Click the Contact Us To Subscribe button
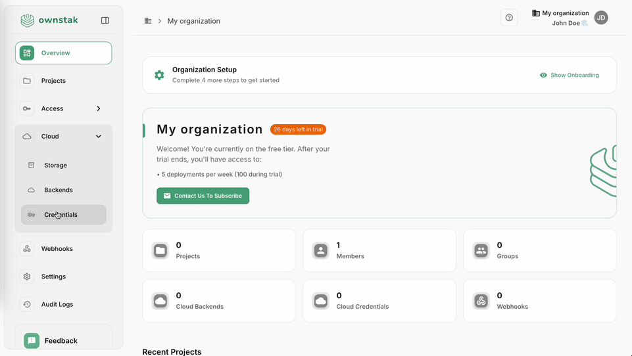Image resolution: width=632 pixels, height=356 pixels. [203, 196]
